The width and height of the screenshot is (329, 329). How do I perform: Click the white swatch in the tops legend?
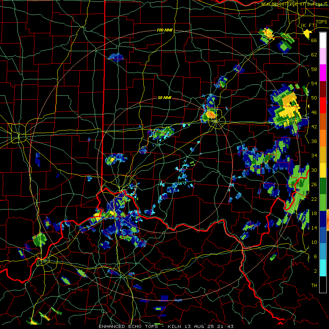(x=323, y=40)
